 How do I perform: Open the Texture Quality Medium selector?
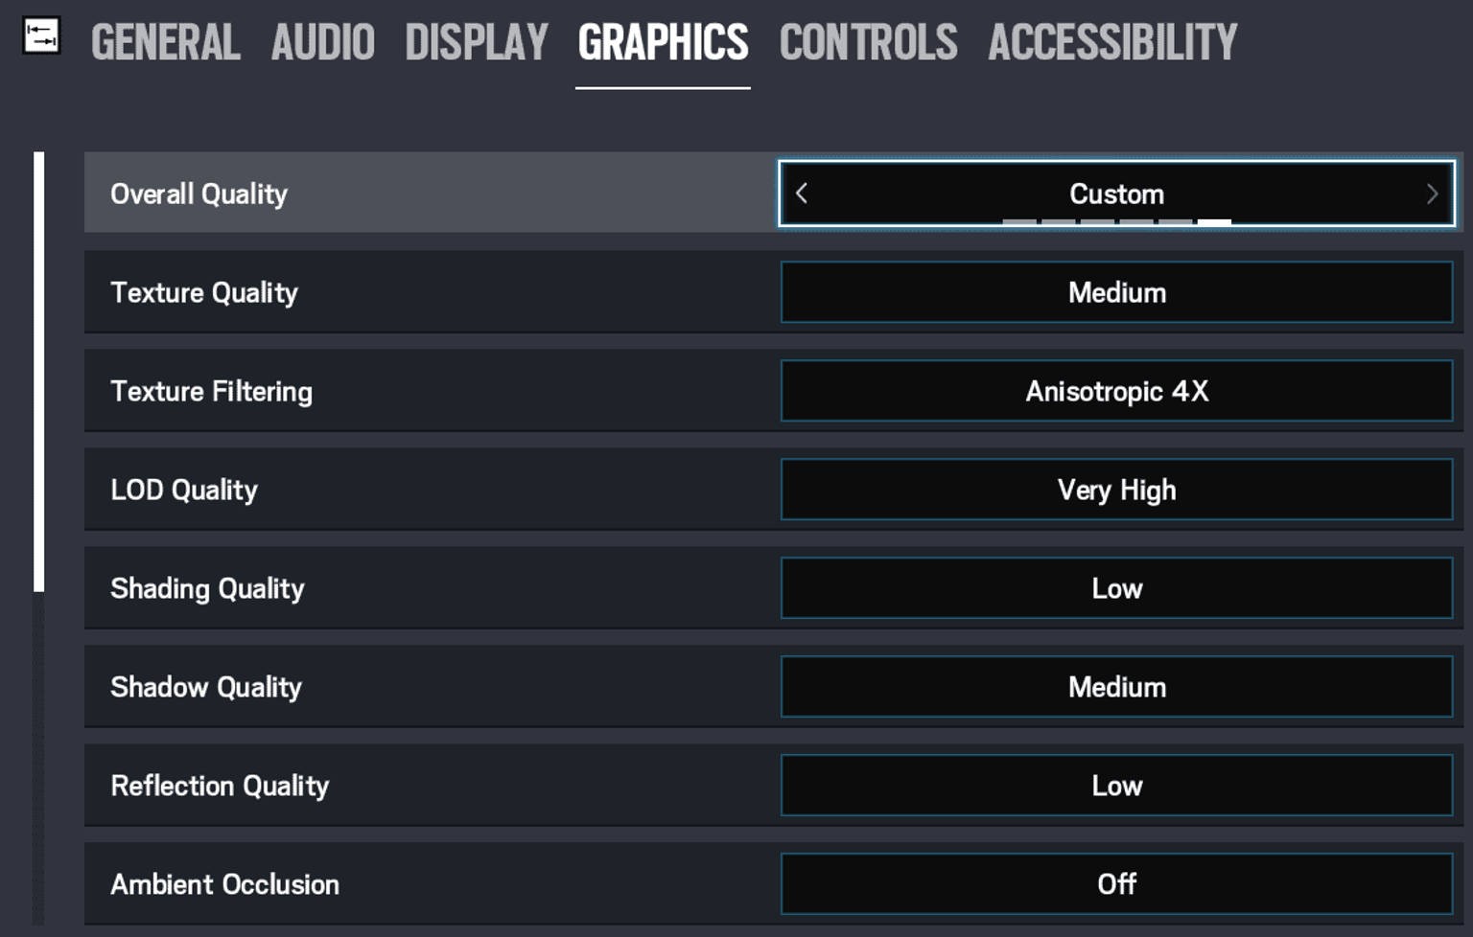point(1116,292)
